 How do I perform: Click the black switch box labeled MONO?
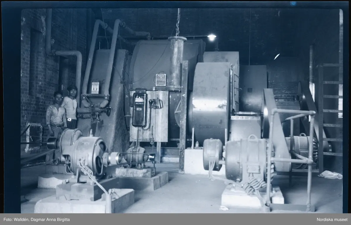(140, 109)
